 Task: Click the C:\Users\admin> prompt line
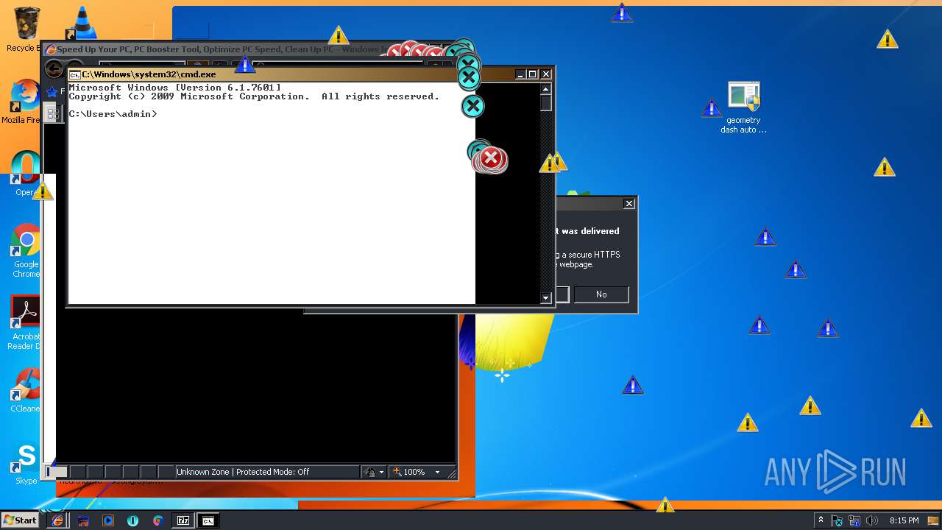tap(113, 114)
